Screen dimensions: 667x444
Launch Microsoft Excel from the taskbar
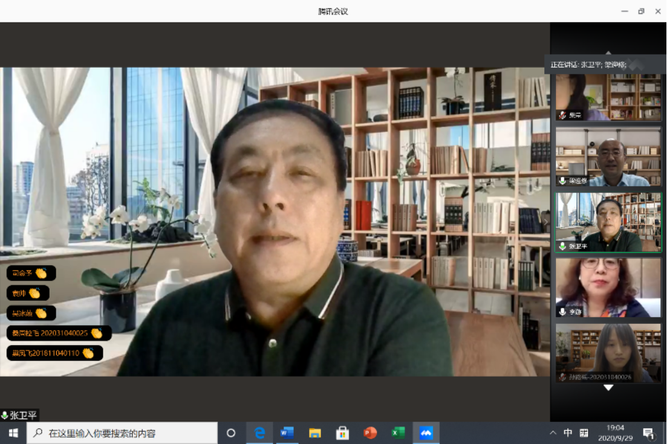[397, 433]
